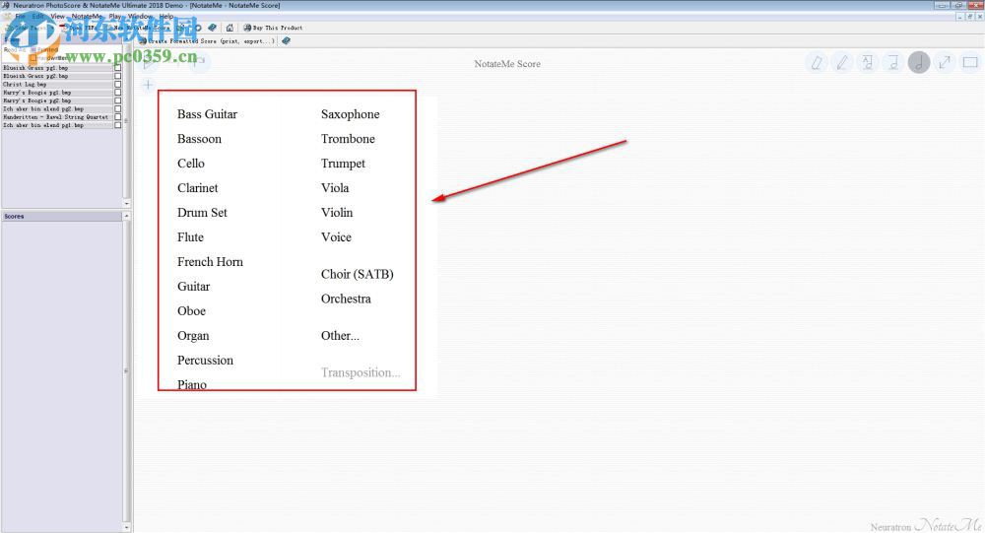Image resolution: width=985 pixels, height=533 pixels.
Task: Pick Trumpet instrument
Action: coord(343,164)
